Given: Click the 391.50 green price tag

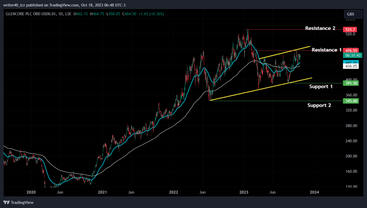Looking at the screenshot, I should pyautogui.click(x=351, y=83).
